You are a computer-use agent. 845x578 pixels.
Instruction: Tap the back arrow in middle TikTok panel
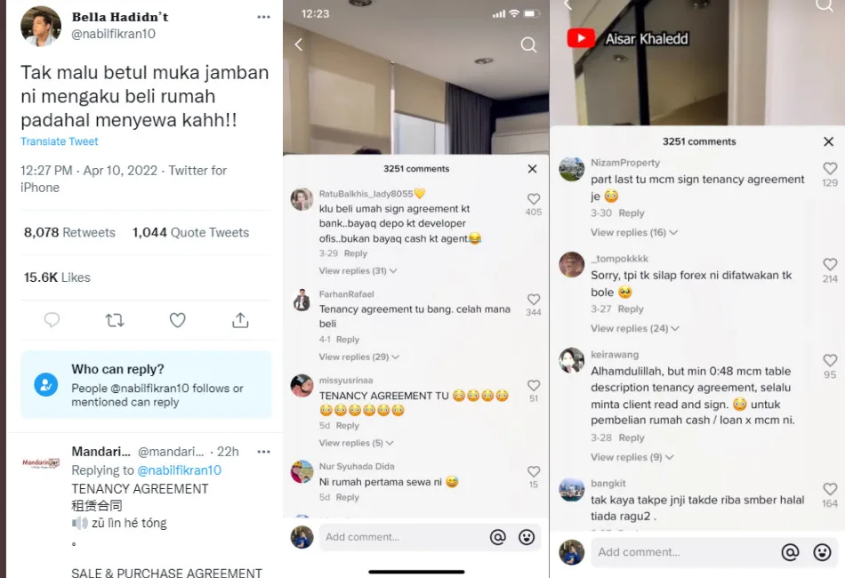click(x=299, y=44)
